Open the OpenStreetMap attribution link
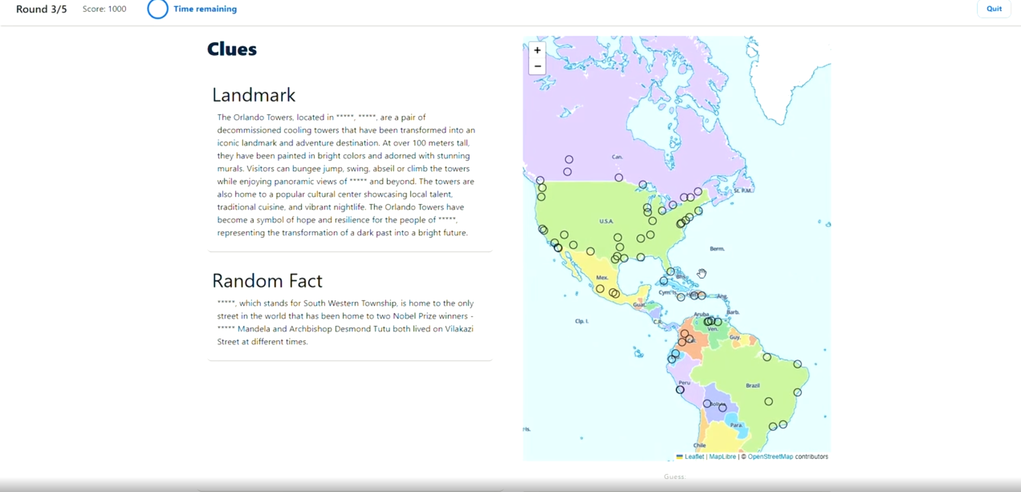The image size is (1021, 492). pos(770,457)
